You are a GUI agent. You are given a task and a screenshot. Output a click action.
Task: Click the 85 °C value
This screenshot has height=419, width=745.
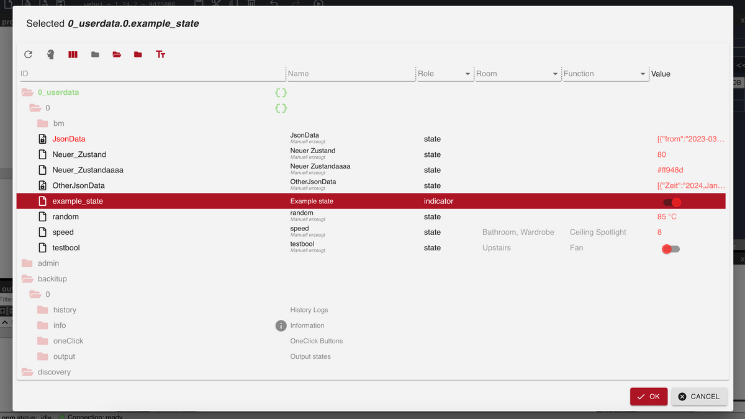tap(667, 216)
